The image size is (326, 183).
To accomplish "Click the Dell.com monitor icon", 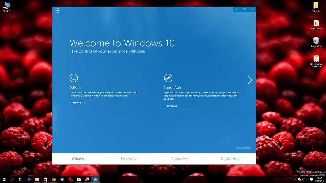I will click(74, 78).
